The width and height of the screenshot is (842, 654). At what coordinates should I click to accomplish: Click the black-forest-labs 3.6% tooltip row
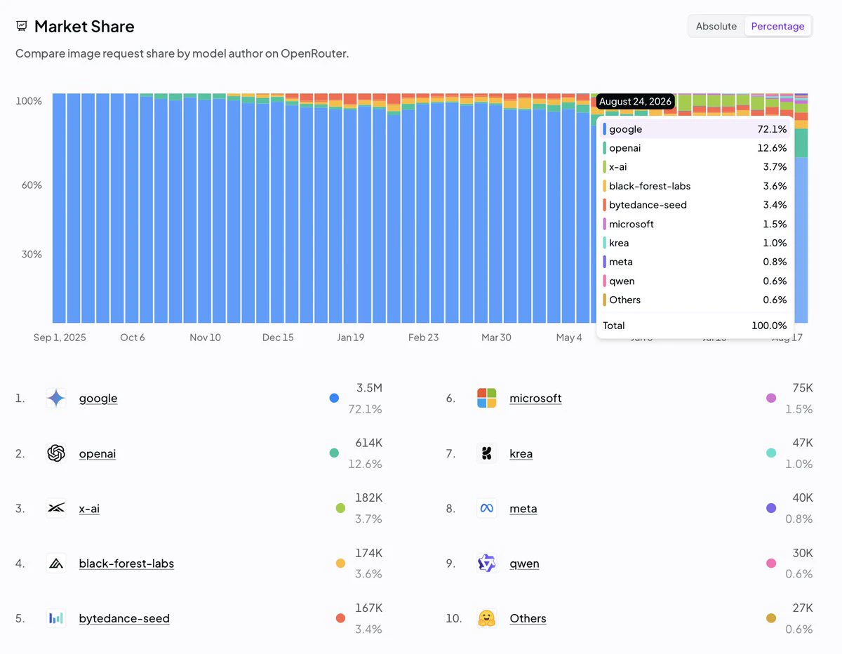click(695, 186)
